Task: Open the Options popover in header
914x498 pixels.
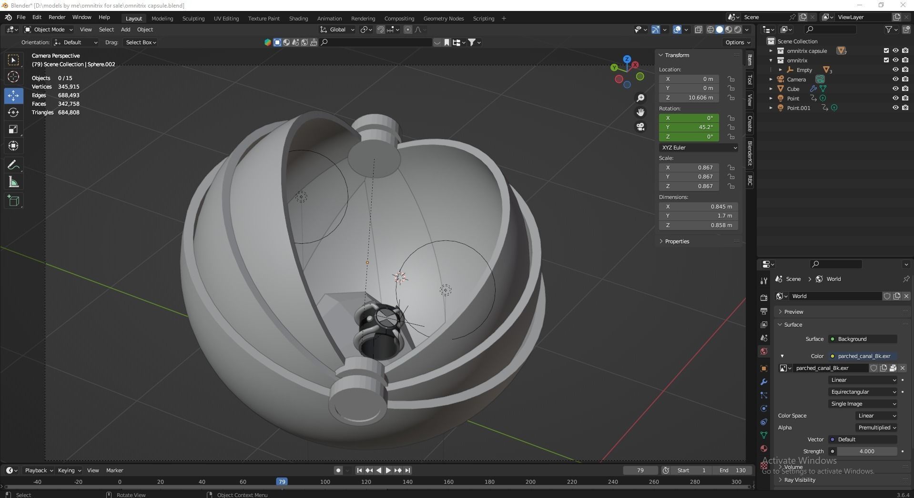Action: tap(737, 42)
